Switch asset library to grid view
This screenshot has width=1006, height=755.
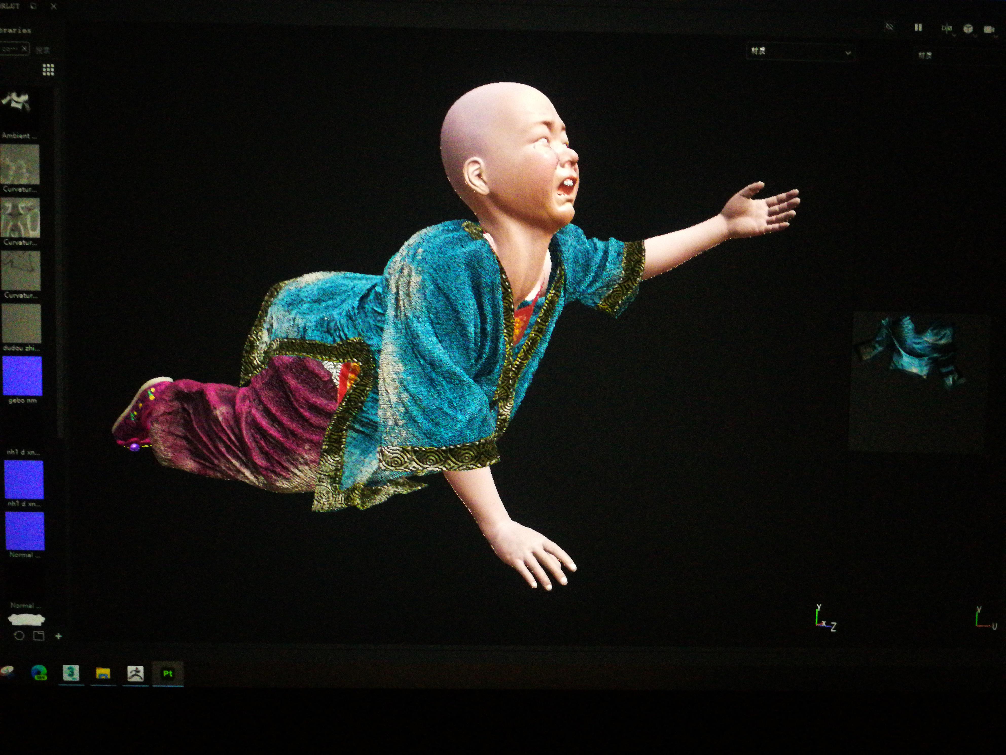click(x=48, y=70)
